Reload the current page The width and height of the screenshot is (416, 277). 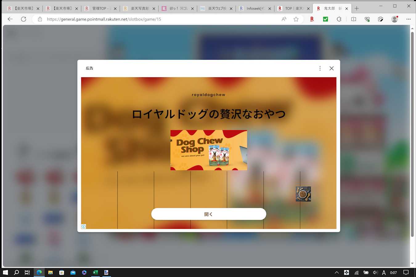[23, 19]
